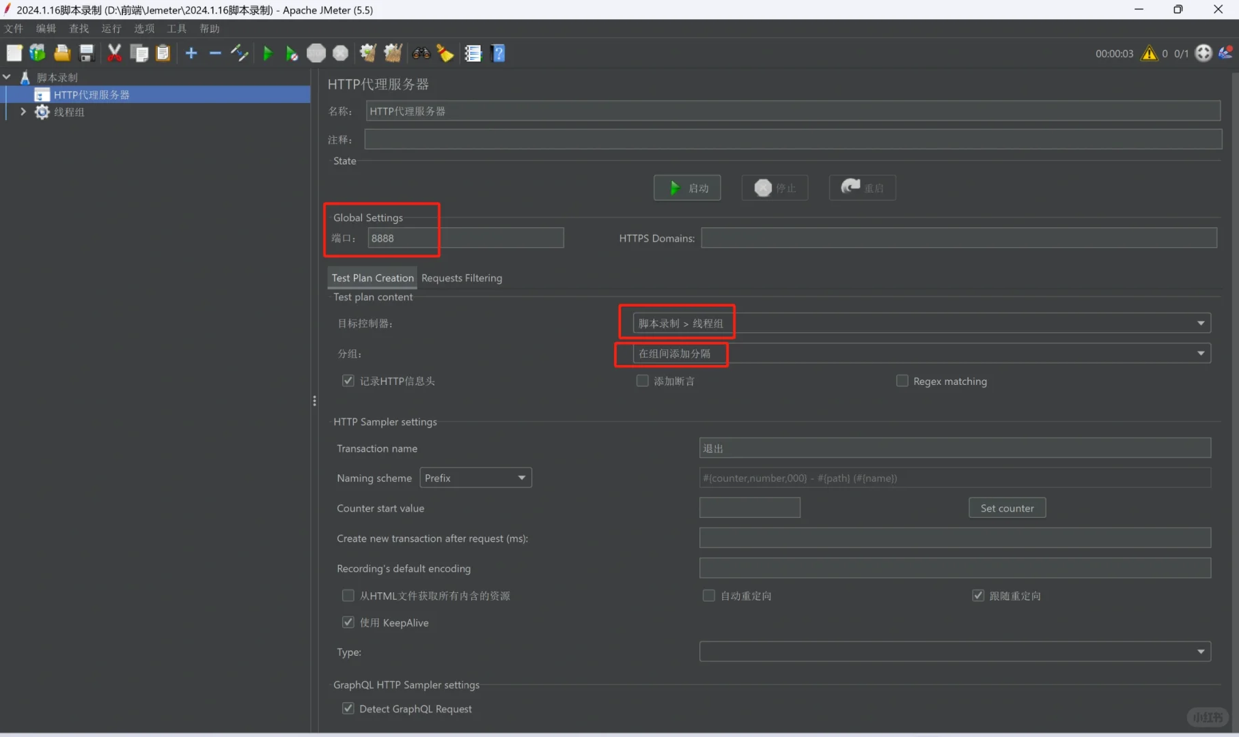Check 从HTML文件获取所有内含的资源 option
The width and height of the screenshot is (1239, 737).
tap(348, 596)
